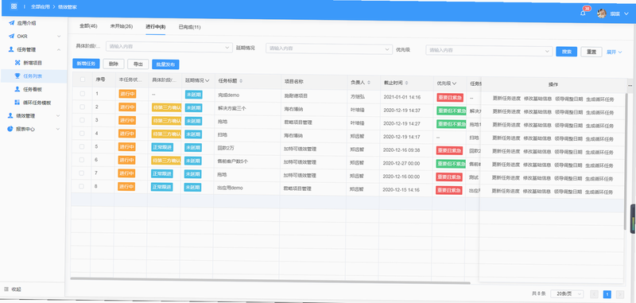Viewport: 636px width, 303px height.
Task: Go to page 1 in pagination
Action: (607, 294)
